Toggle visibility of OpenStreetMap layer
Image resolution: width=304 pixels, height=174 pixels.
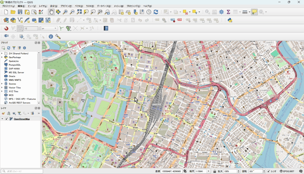click(x=6, y=119)
